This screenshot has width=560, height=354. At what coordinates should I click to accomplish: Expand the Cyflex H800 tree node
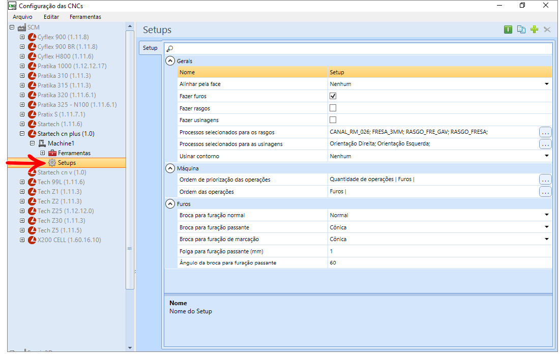click(x=22, y=56)
